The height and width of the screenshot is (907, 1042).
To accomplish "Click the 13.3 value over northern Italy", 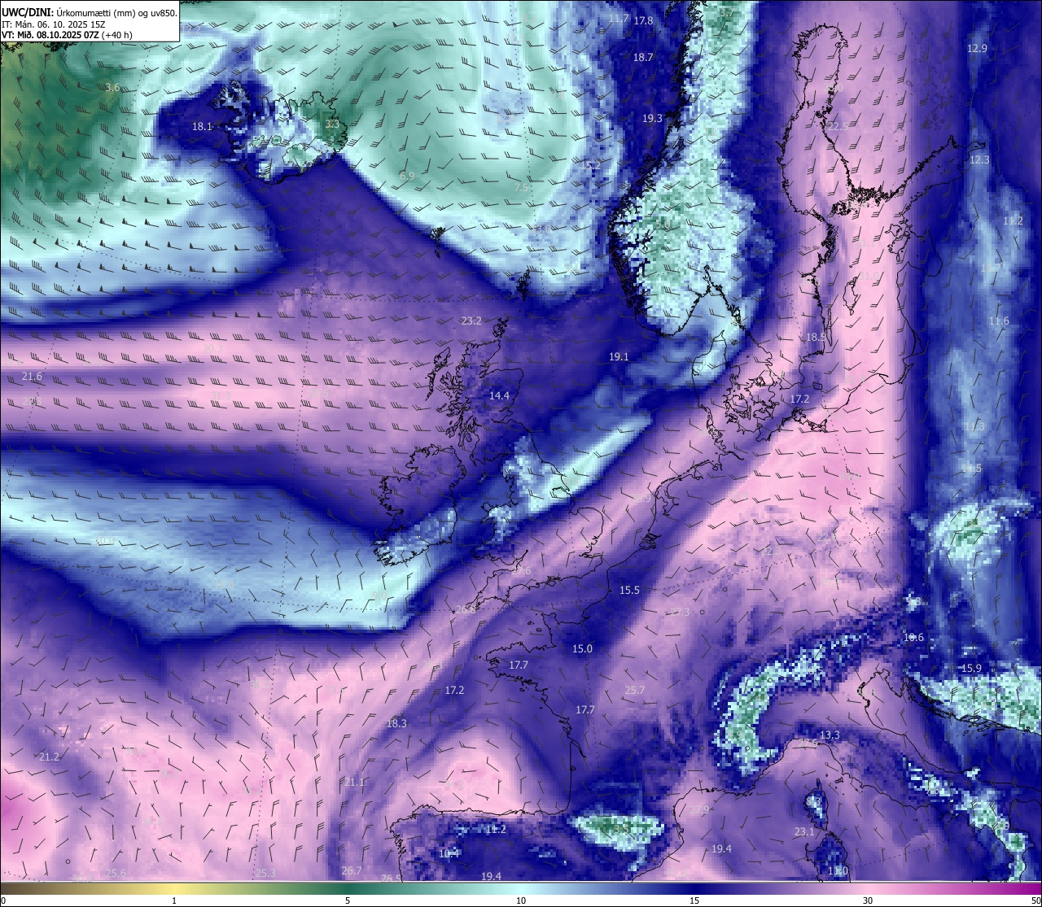I will pos(830,735).
